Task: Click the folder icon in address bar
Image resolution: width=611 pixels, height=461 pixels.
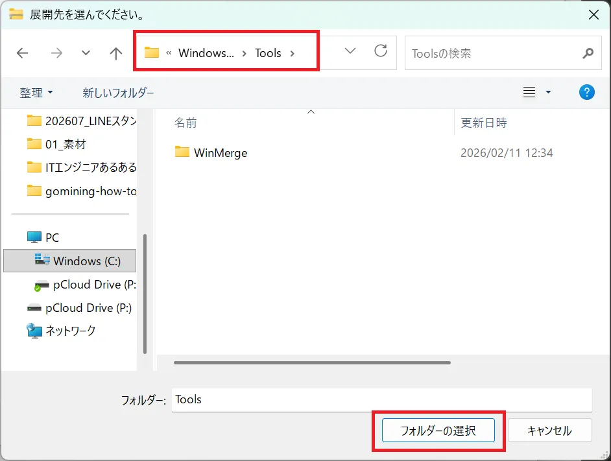Action: pos(152,53)
